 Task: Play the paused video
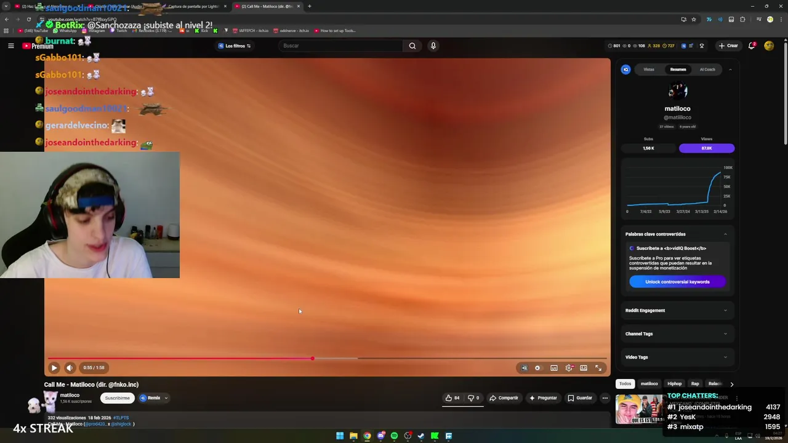point(54,368)
